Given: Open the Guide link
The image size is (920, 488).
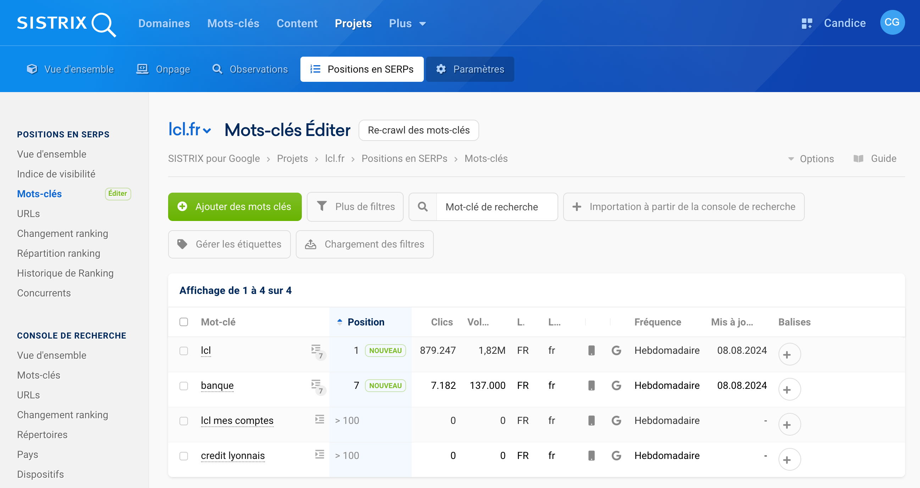Looking at the screenshot, I should 875,158.
